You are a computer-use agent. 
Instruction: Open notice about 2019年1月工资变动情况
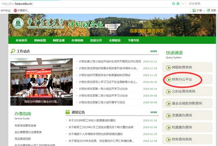[101, 127]
